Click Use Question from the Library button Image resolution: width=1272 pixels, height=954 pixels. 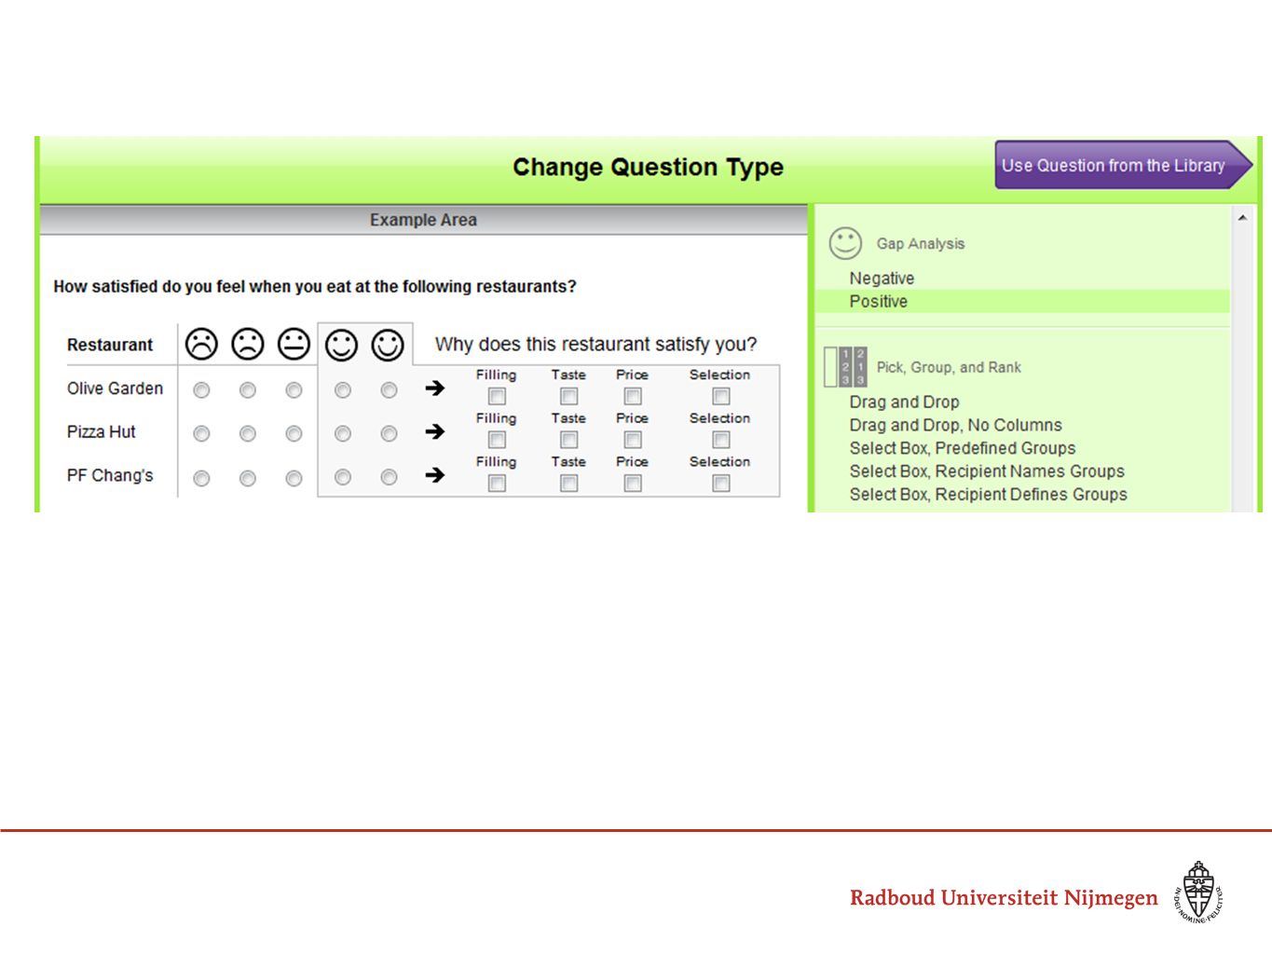point(1123,165)
